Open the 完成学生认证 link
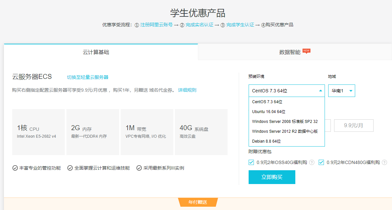This screenshot has width=392, height=210. pos(240,25)
